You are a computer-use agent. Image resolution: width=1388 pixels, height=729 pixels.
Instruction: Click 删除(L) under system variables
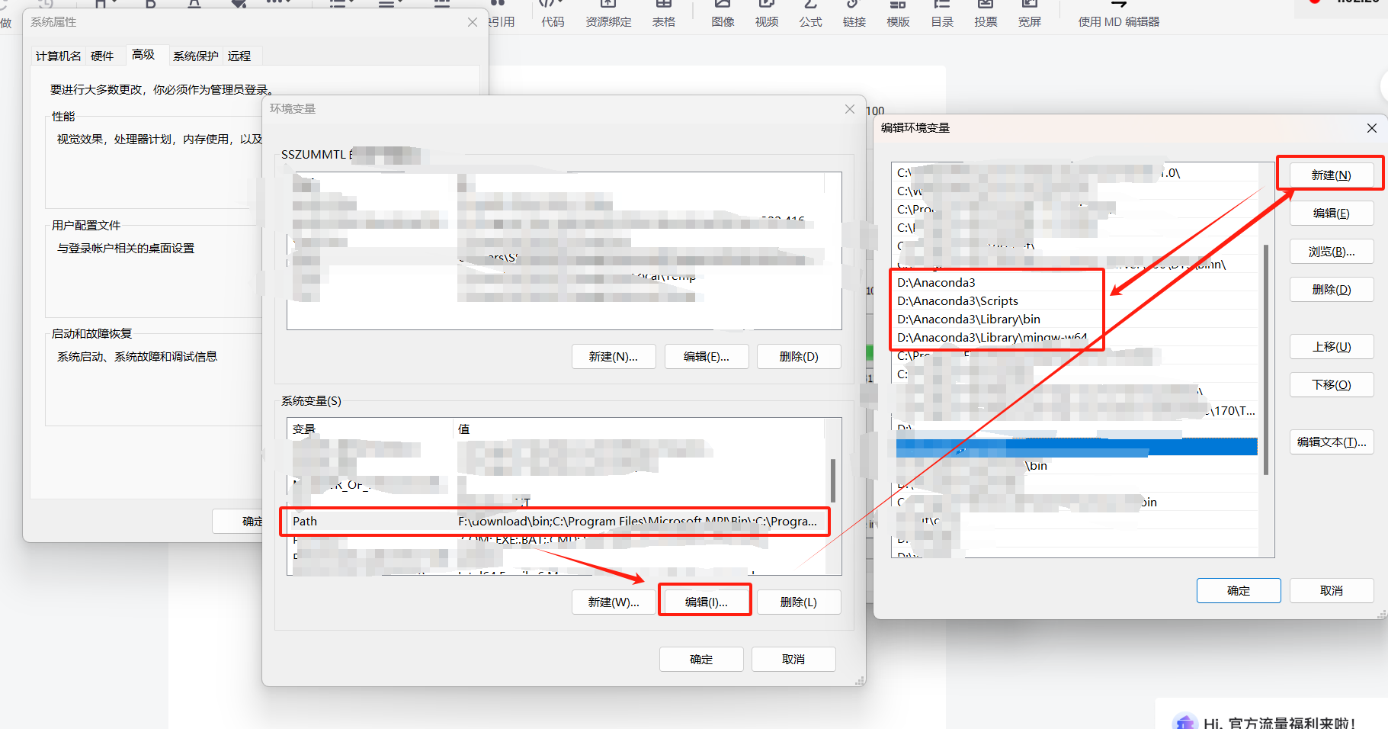pyautogui.click(x=799, y=602)
